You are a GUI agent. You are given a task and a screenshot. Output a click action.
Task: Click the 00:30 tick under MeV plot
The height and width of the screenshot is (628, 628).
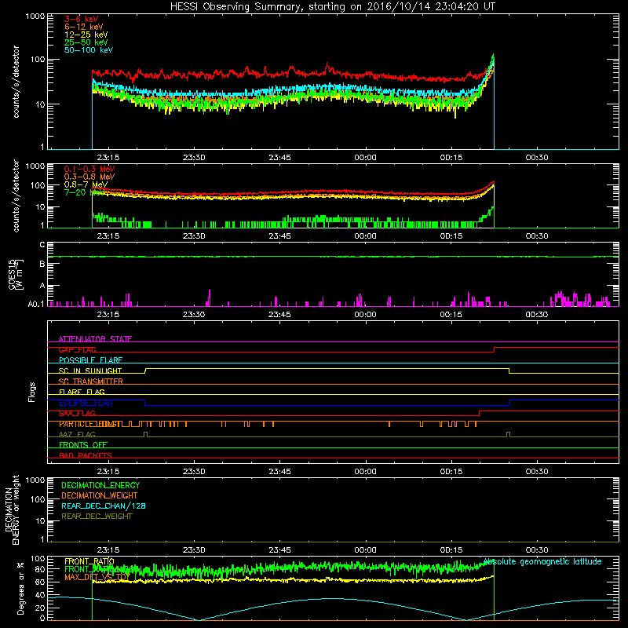point(537,236)
